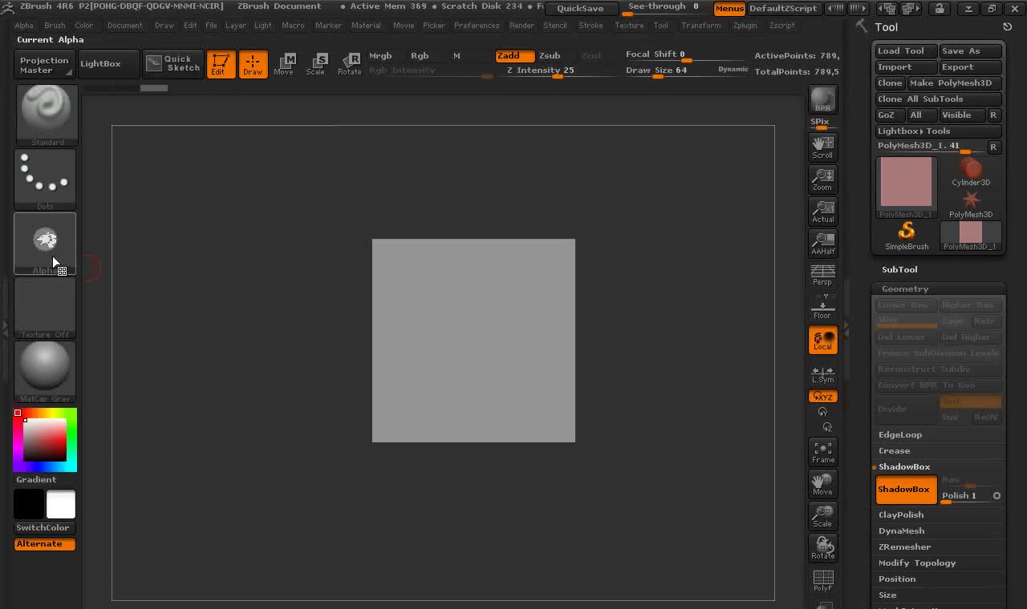Click the right shelf Move view icon
Viewport: 1027px width, 609px height.
822,483
